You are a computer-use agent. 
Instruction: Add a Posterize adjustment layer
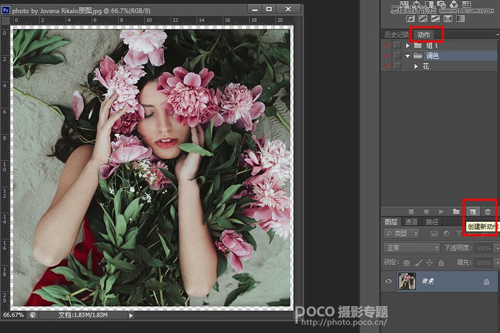(423, 19)
